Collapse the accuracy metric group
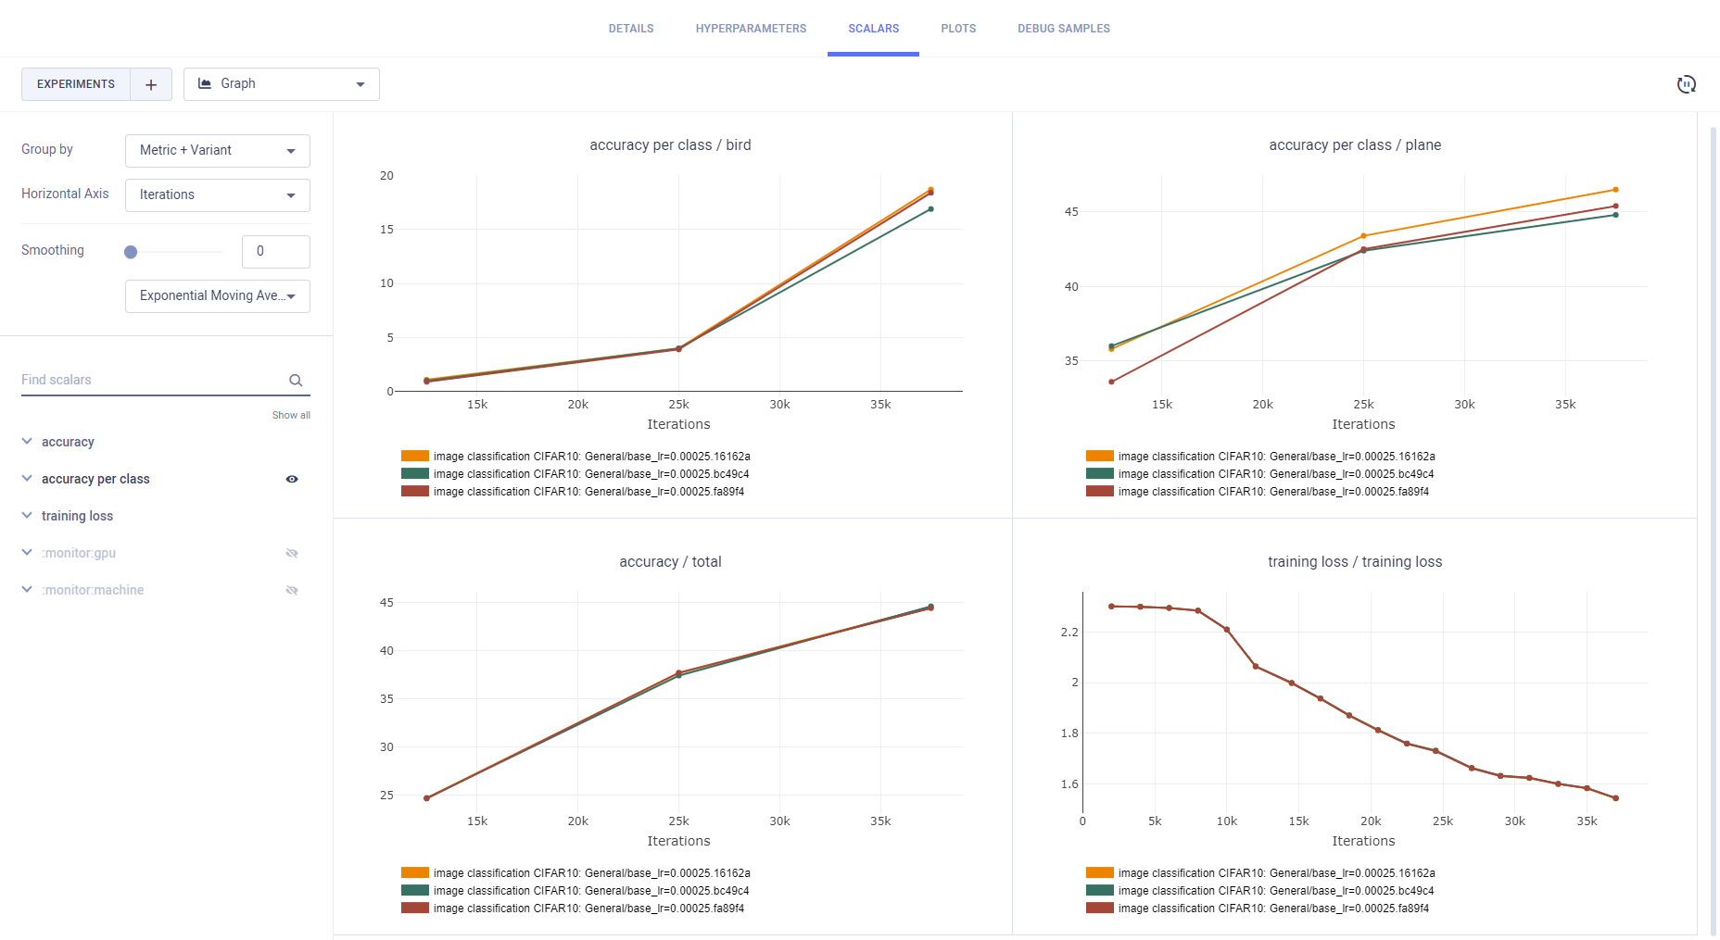The image size is (1720, 940). tap(26, 442)
